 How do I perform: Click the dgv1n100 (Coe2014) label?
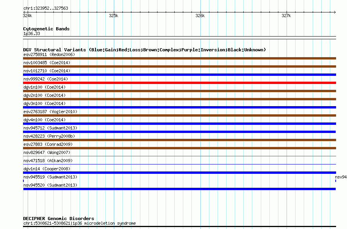(x=44, y=87)
